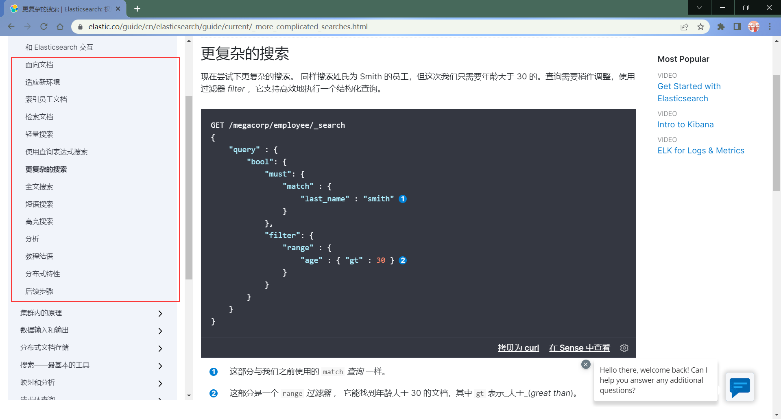
Task: Open the browser home page
Action: coord(60,26)
